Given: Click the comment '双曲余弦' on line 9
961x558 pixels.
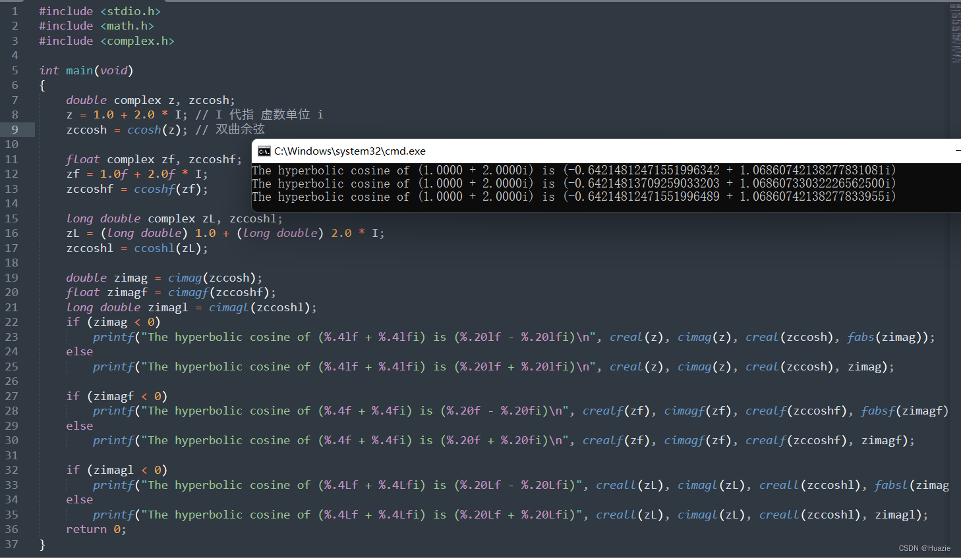Looking at the screenshot, I should tap(240, 130).
